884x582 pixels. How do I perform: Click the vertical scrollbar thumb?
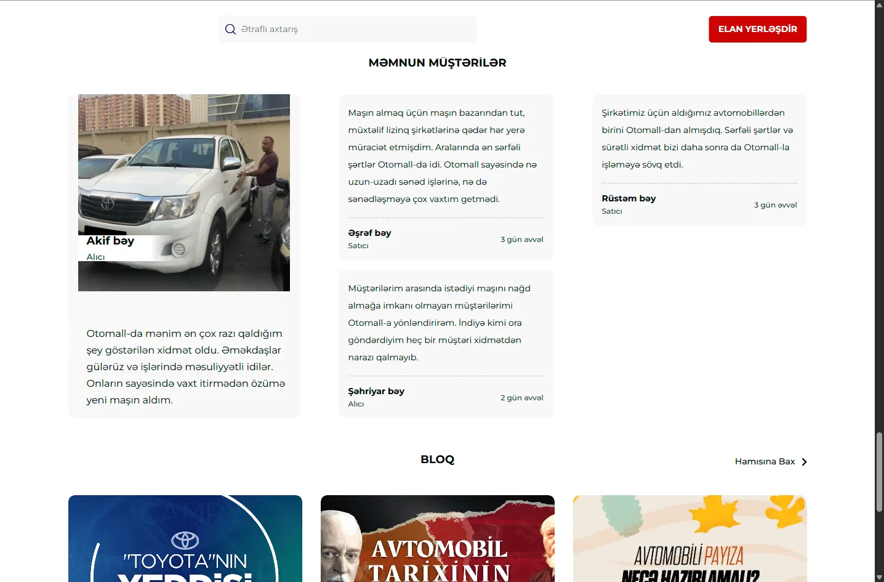[x=880, y=472]
